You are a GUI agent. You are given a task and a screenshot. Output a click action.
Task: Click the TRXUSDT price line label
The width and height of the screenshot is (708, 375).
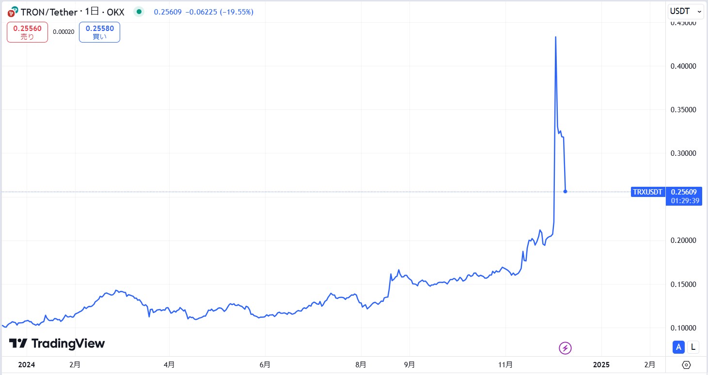coord(647,192)
